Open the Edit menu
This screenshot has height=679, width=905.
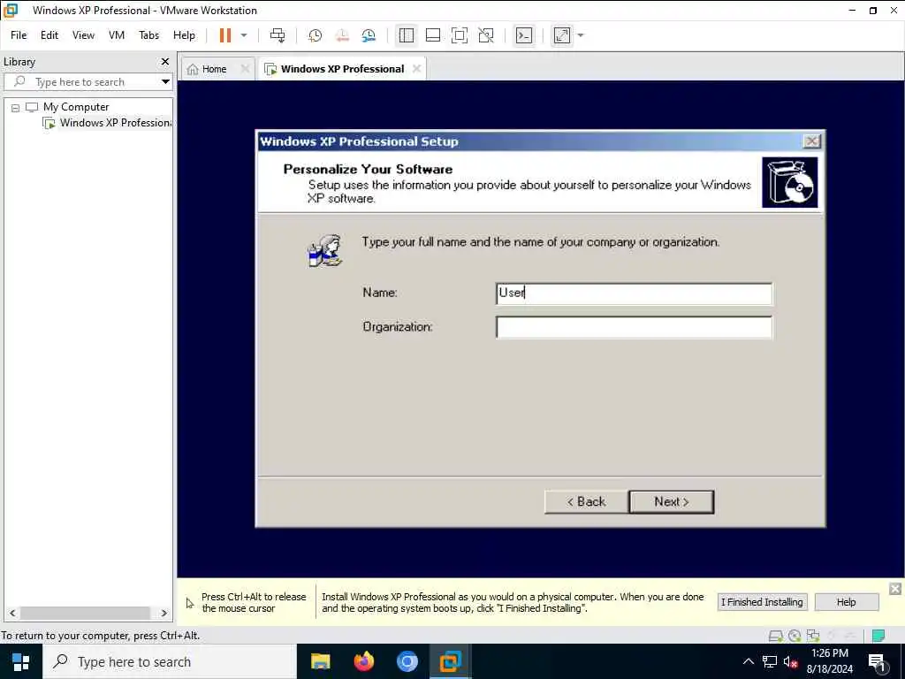point(49,35)
